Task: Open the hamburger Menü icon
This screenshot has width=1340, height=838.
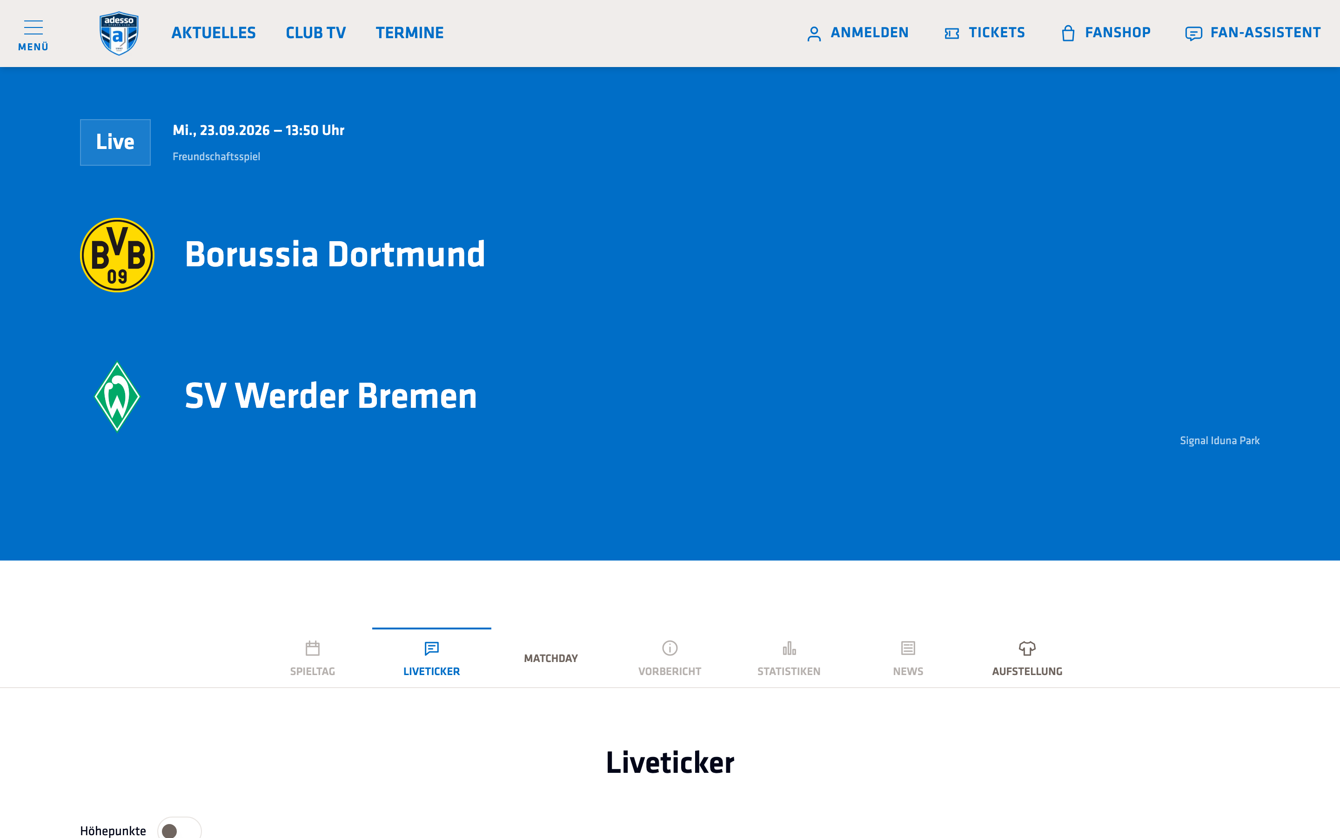Action: point(33,27)
